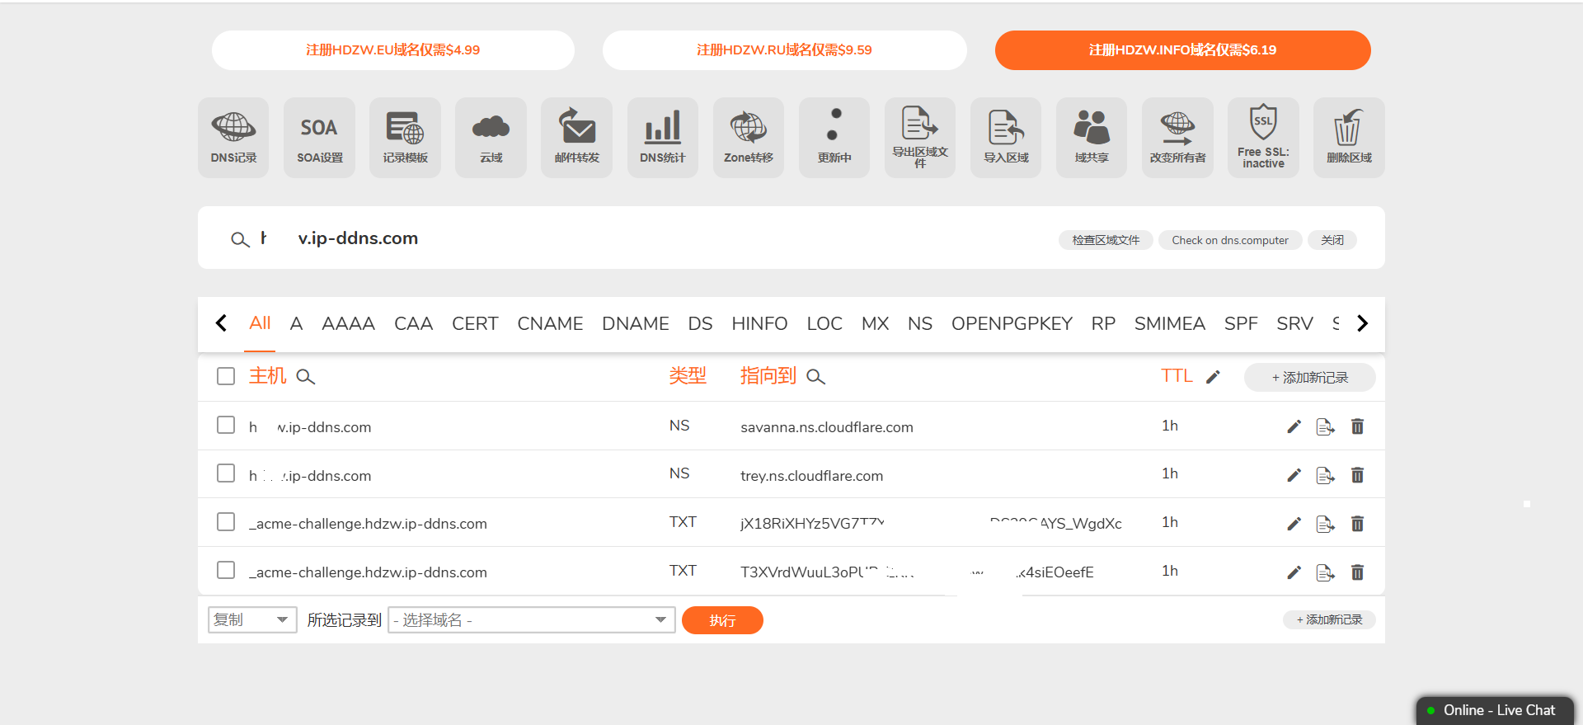
Task: Open the SOA设置 settings icon
Action: [319, 137]
